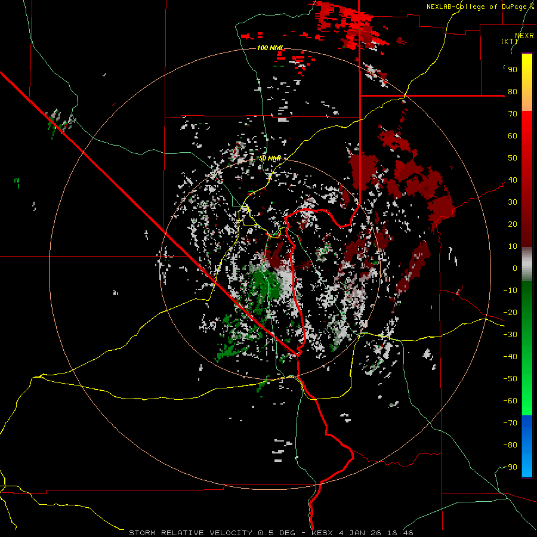Select the 20 value on velocity scale

513,224
